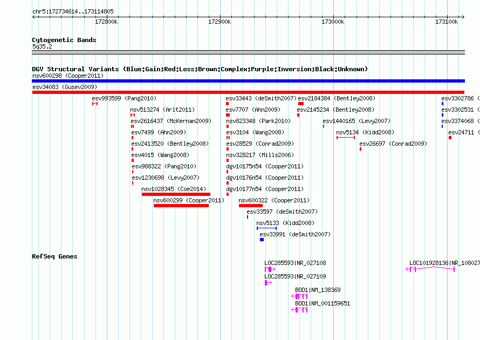Open nsv600322 (Cooper2011) label

coord(274,200)
